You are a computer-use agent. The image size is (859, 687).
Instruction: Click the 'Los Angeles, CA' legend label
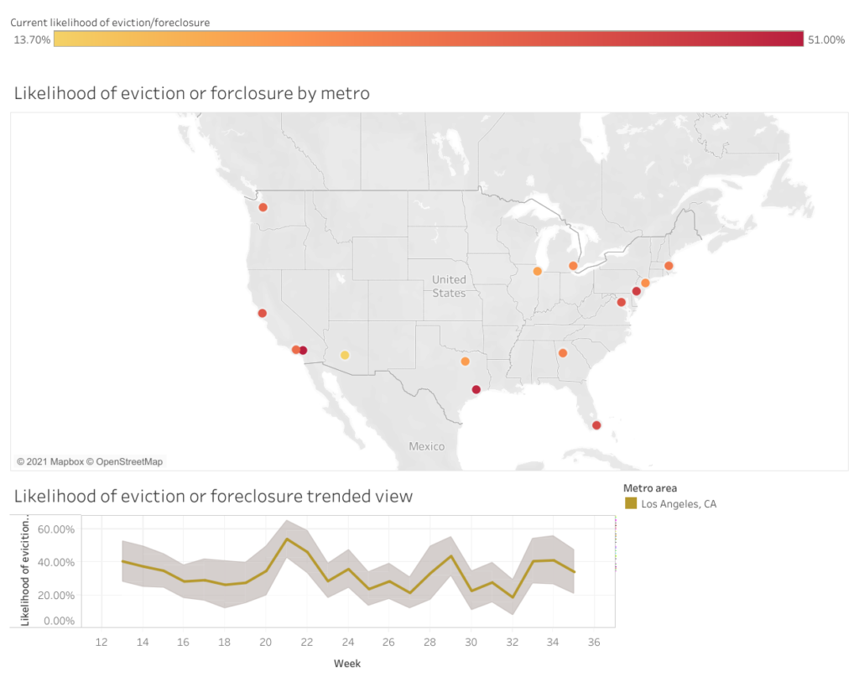click(x=679, y=504)
